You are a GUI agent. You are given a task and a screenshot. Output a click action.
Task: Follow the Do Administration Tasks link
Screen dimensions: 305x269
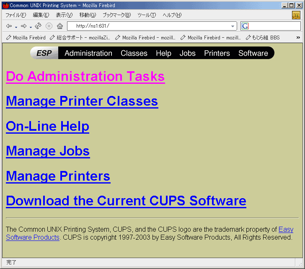click(x=85, y=76)
